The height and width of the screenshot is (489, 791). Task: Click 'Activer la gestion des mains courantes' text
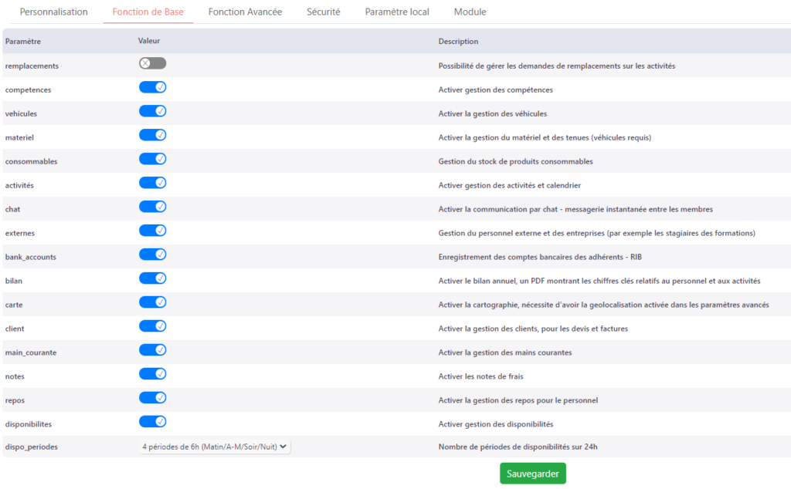pos(505,352)
